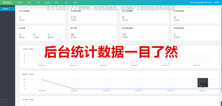Viewport: 222px width, 106px height.
Task: Click the 2020-05-12 axis label
Action: point(73,66)
